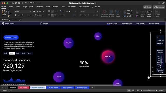Add a new sheet with plus icon

click(x=92, y=87)
